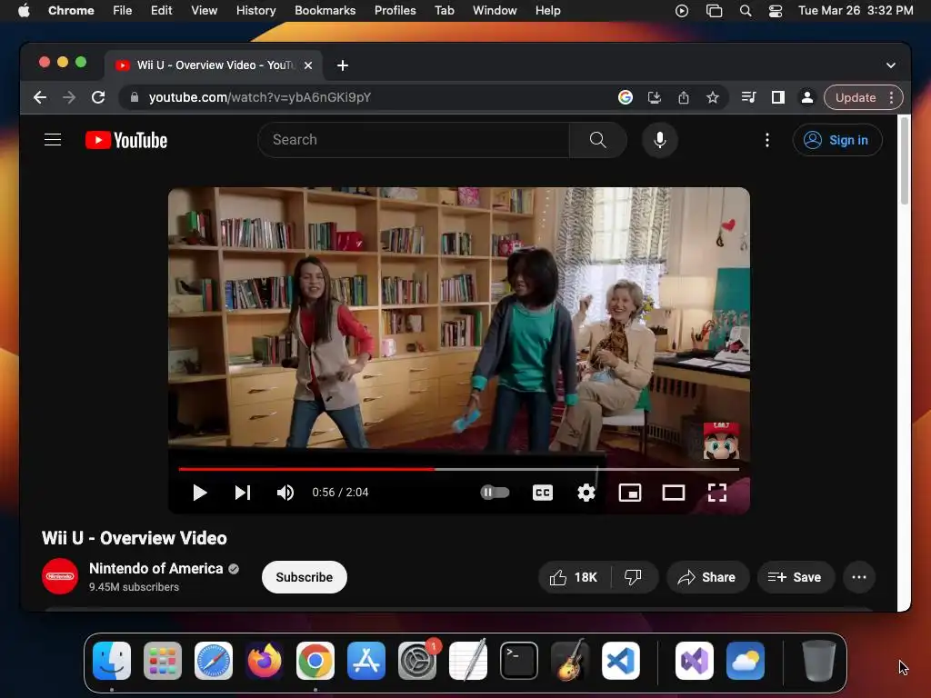Image resolution: width=931 pixels, height=698 pixels.
Task: Select Wii U - Overview Video tab
Action: coord(214,65)
